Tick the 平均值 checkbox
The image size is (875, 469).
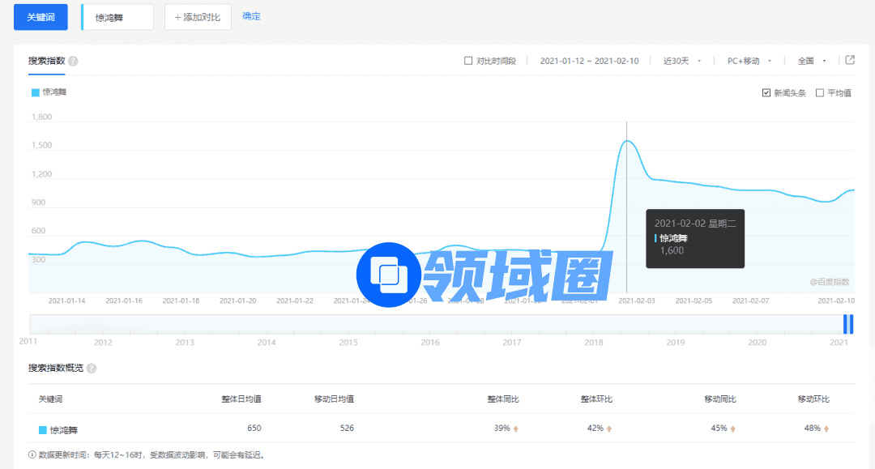tap(820, 93)
